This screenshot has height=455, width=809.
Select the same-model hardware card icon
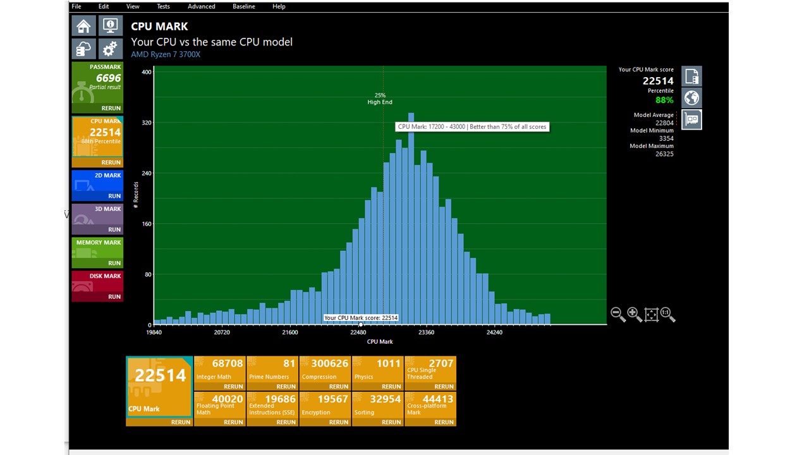point(691,119)
